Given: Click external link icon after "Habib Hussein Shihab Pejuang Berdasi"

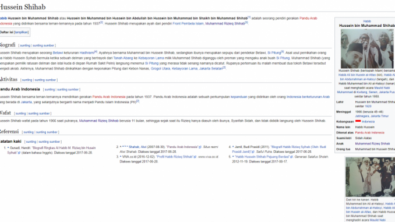Looking at the screenshot, I should tap(291, 157).
